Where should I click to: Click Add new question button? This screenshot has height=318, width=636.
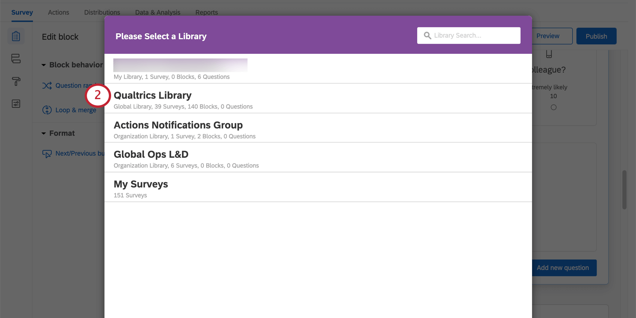coord(564,268)
